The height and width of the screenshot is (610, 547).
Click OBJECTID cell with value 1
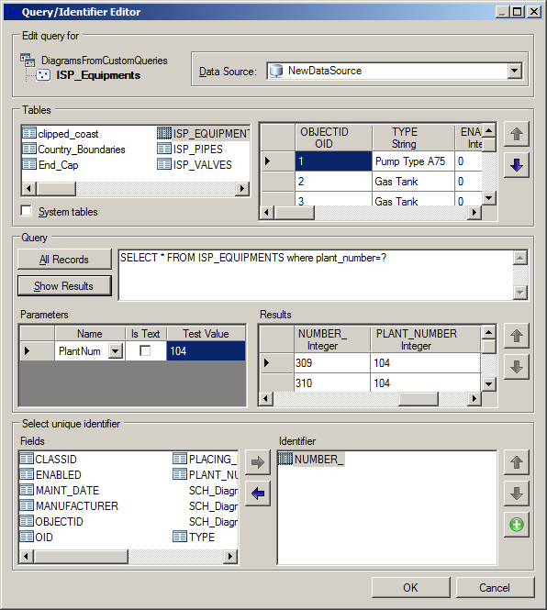(x=334, y=161)
